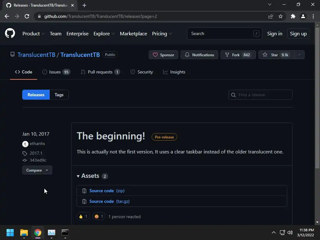The width and height of the screenshot is (320, 240).
Task: Open Chrome three-dot menu
Action: [313, 16]
